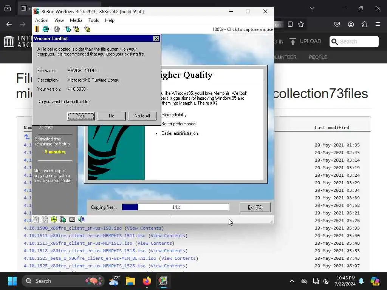Switch to Firefox from the taskbar
Image resolution: width=387 pixels, height=290 pixels.
point(147,281)
